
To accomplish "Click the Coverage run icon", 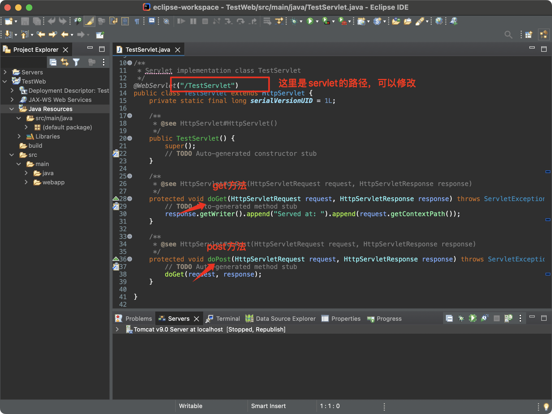I will 326,21.
